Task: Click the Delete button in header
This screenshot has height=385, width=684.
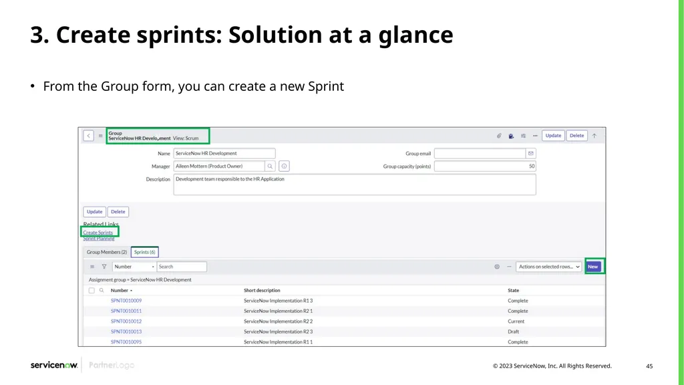Action: tap(576, 136)
